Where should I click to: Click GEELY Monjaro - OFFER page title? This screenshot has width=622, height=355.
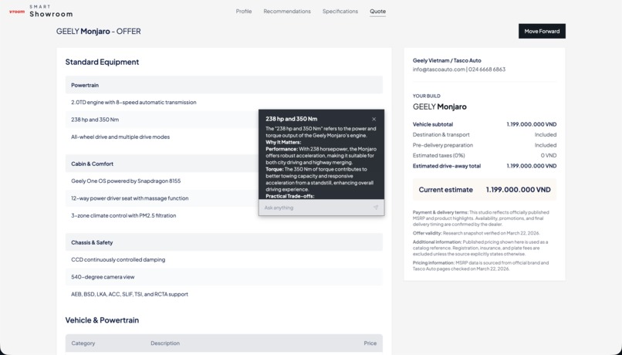pyautogui.click(x=98, y=32)
